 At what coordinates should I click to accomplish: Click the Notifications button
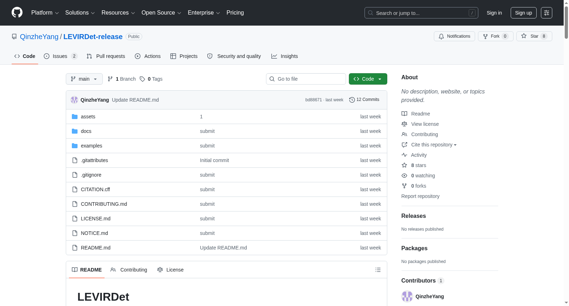tap(454, 36)
